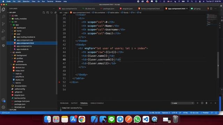Toggle Go Live server in status bar
The width and height of the screenshot is (223, 125).
click(194, 112)
